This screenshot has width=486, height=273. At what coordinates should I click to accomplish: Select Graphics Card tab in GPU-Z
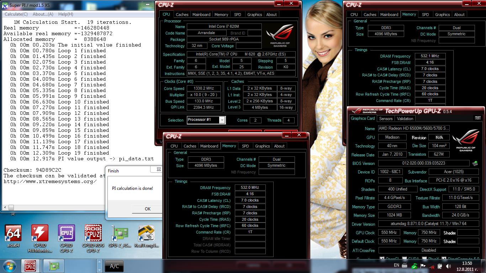(x=363, y=118)
